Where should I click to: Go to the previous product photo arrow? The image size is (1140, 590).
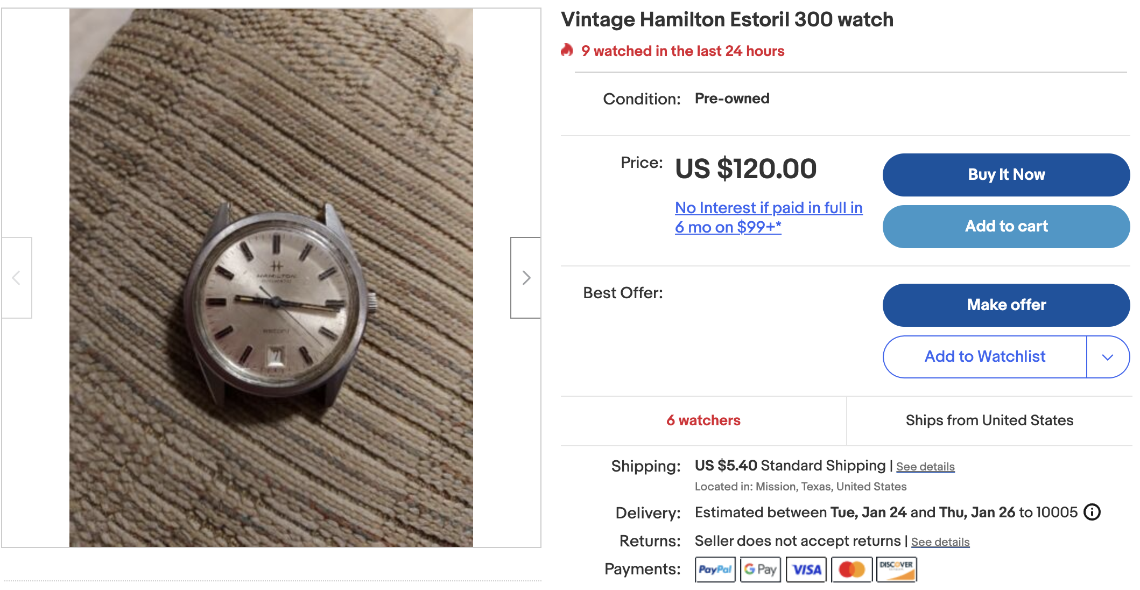[x=16, y=278]
